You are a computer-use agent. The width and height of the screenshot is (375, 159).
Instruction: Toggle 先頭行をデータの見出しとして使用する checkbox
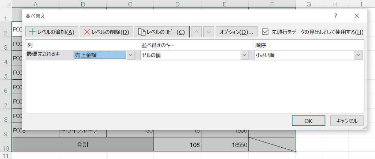[x=266, y=32]
